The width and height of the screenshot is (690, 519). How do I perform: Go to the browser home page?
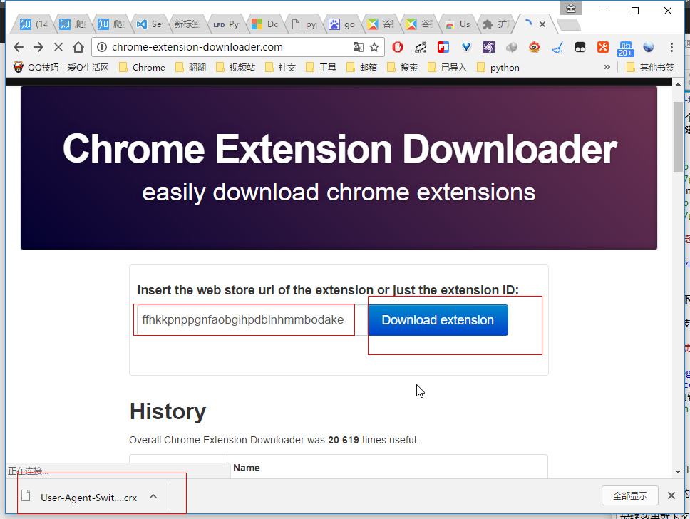pyautogui.click(x=78, y=47)
